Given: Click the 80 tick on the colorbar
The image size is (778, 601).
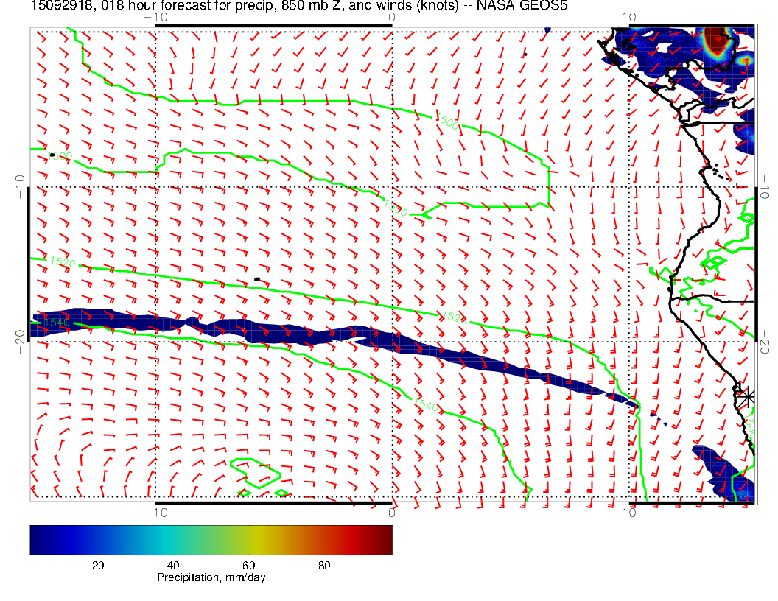Looking at the screenshot, I should point(324,565).
